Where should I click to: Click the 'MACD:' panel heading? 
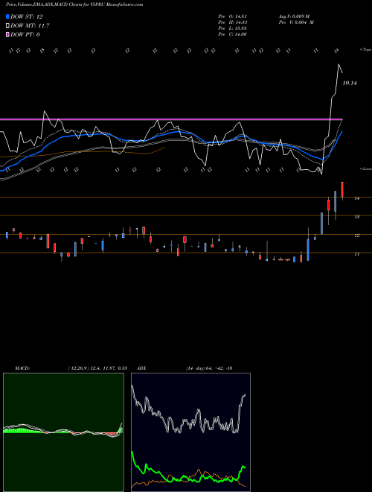coord(22,368)
